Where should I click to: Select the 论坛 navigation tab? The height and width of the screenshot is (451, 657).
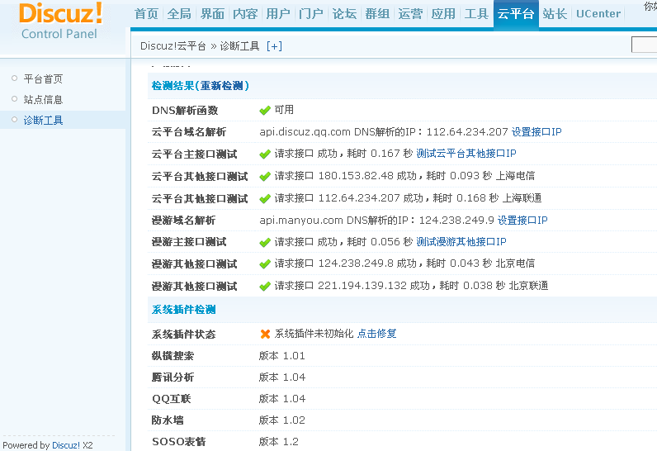tap(344, 14)
